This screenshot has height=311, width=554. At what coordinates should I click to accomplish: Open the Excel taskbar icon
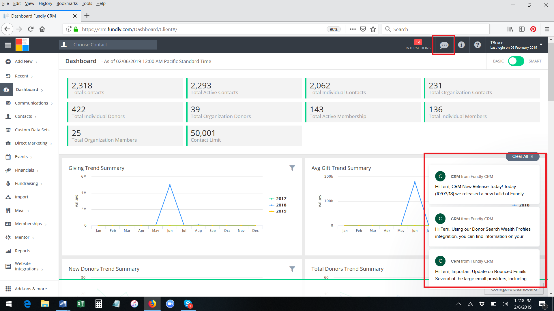click(x=81, y=304)
